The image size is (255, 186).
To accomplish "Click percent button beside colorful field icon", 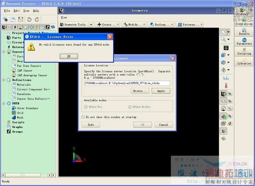I will [x=229, y=116].
